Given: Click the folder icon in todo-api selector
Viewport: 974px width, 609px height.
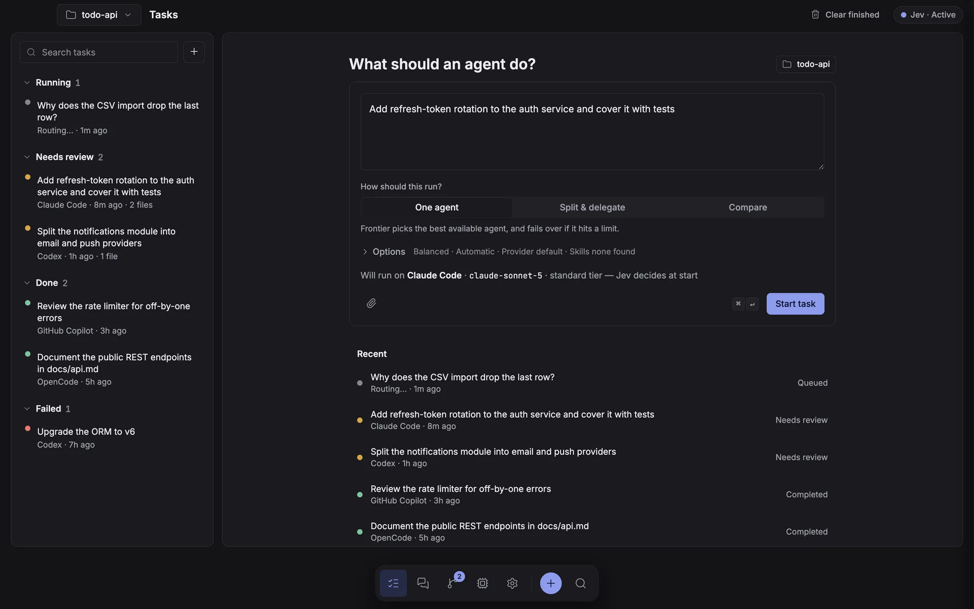Looking at the screenshot, I should pos(71,15).
